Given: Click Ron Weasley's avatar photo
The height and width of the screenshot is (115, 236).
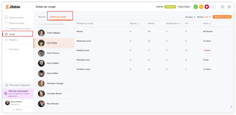Looking at the screenshot, I should (41, 104).
